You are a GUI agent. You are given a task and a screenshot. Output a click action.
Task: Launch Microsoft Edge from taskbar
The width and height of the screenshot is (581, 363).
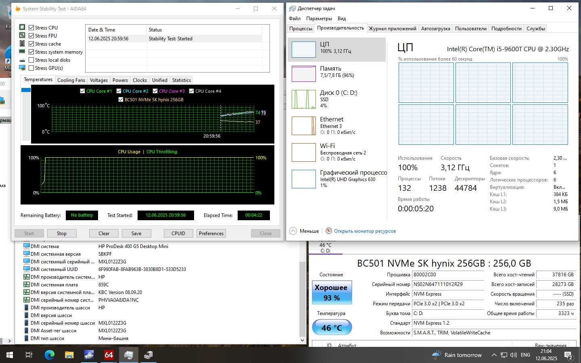click(49, 355)
